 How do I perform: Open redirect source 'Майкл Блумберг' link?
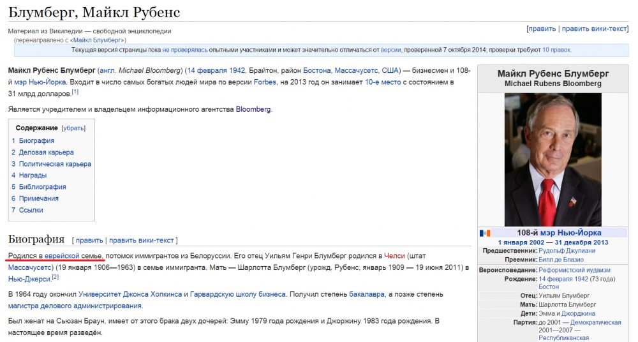tap(98, 40)
